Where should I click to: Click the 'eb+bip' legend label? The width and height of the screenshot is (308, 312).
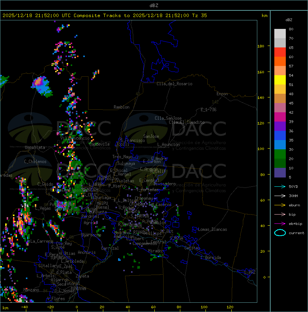295,224
